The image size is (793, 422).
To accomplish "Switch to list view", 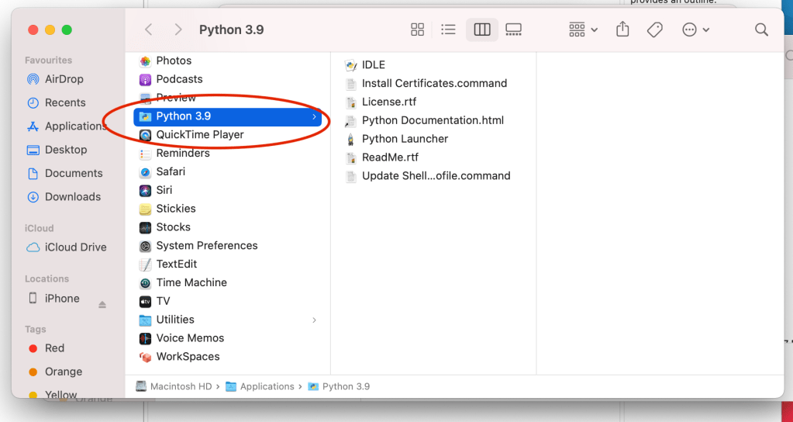I will (448, 29).
